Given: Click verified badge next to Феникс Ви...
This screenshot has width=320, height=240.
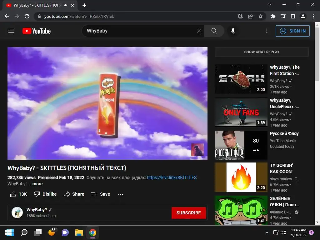Looking at the screenshot, I should coord(297,212).
